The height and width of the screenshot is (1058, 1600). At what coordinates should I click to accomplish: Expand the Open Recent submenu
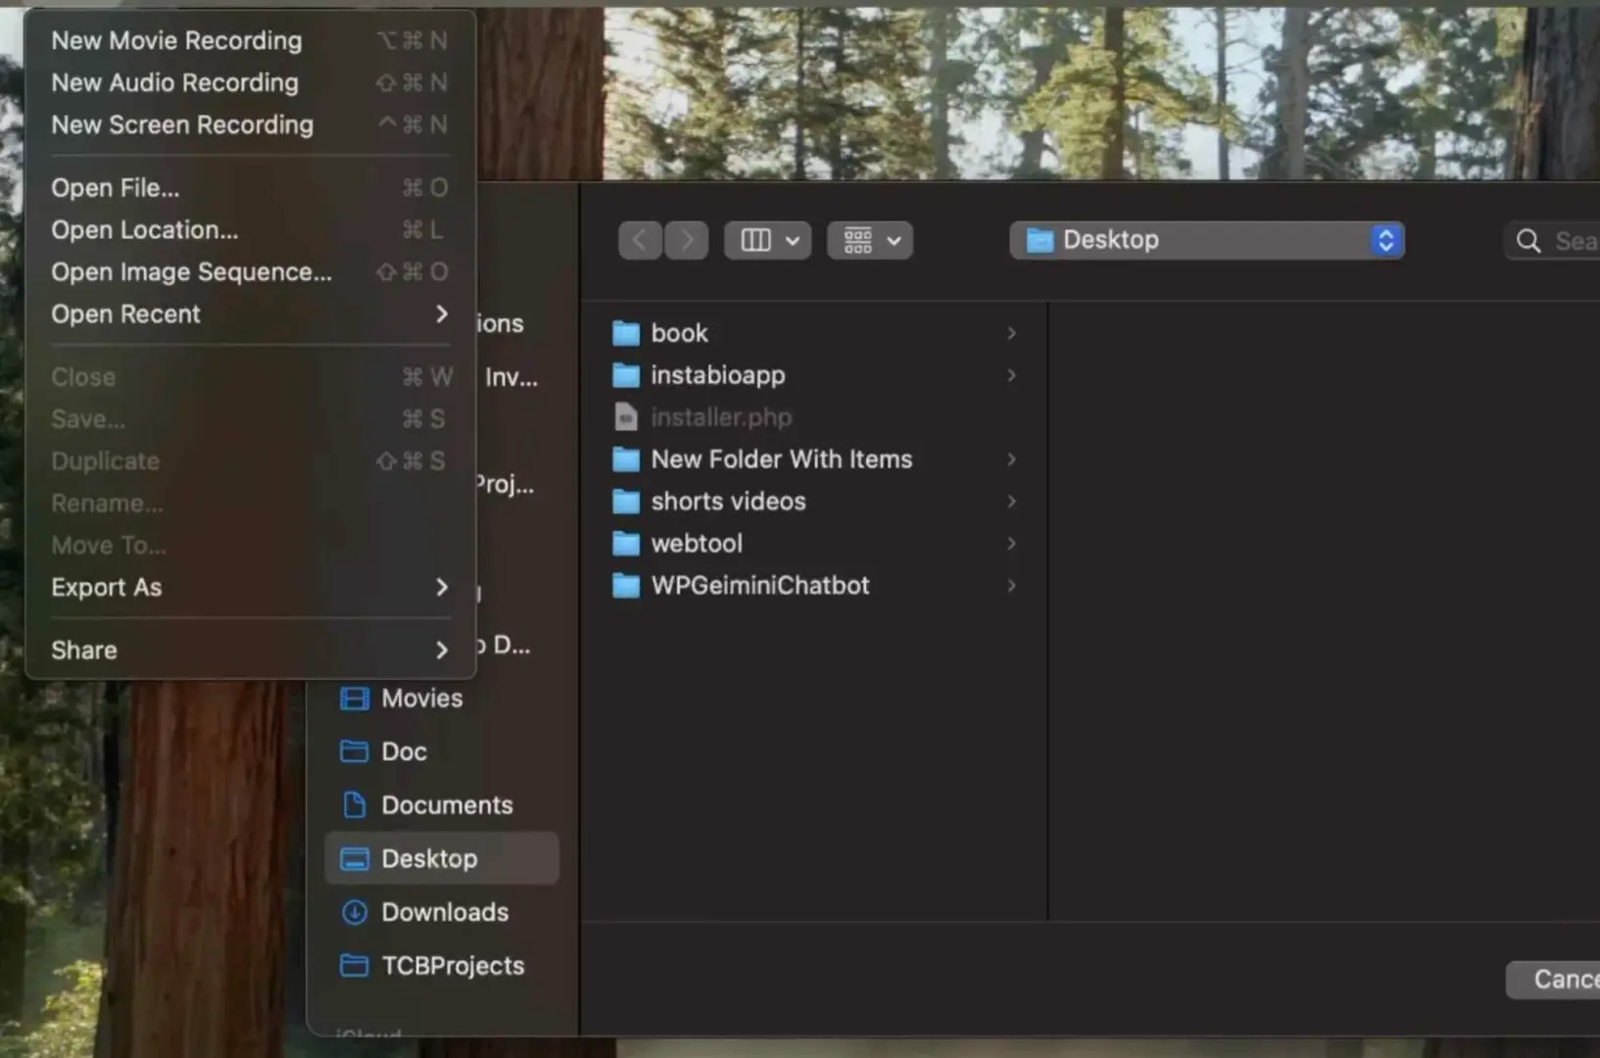pyautogui.click(x=250, y=313)
